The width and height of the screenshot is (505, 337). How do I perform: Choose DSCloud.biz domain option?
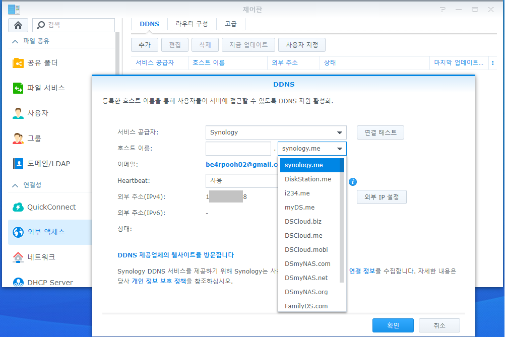click(303, 222)
